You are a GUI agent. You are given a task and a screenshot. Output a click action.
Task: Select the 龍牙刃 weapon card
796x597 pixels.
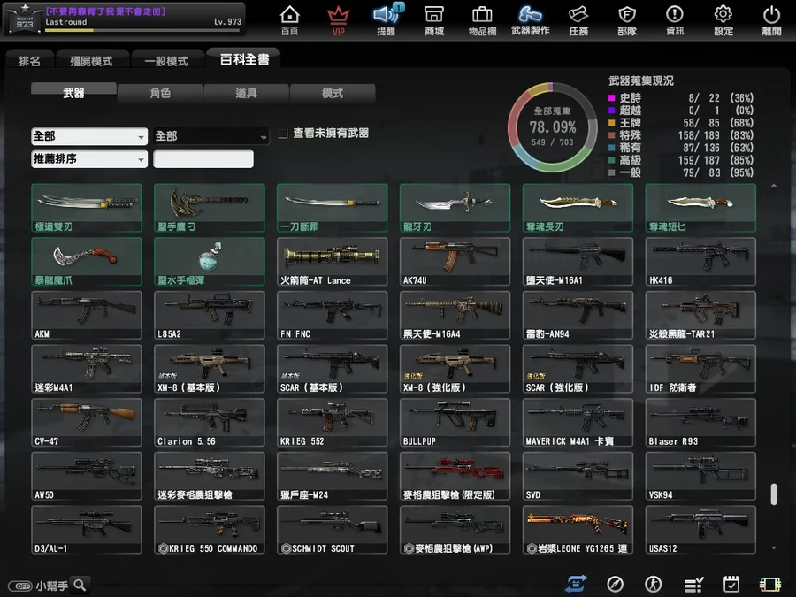(455, 208)
